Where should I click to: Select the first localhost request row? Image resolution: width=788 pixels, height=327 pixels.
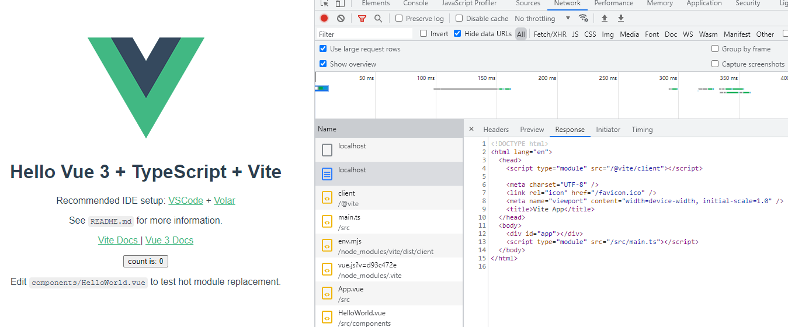389,150
